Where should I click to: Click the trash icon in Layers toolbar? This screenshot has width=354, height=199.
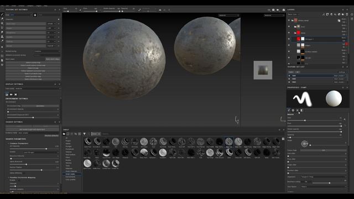[x=347, y=14]
